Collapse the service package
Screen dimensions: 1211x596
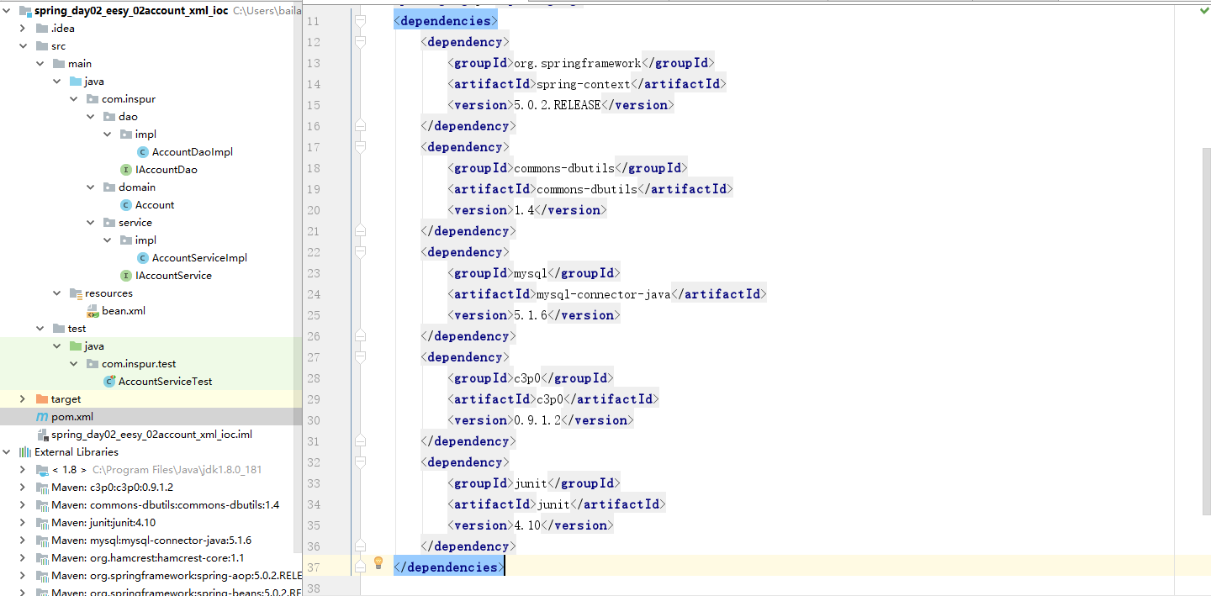pos(91,223)
